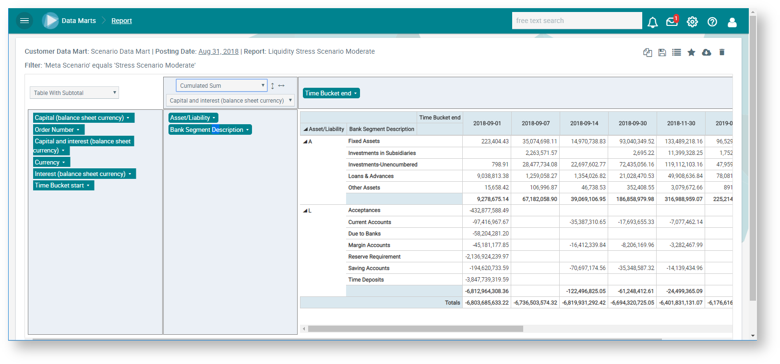
Task: Open the settings gear
Action: pos(692,22)
